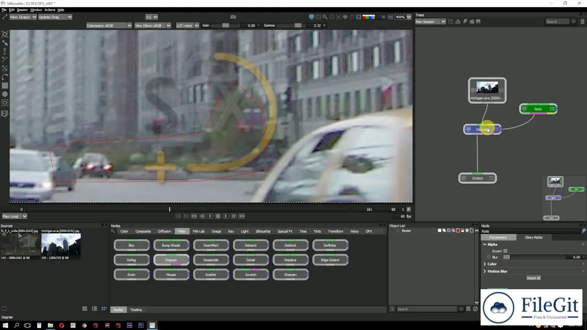Jump to the last frame button
The height and width of the screenshot is (330, 587).
[x=242, y=216]
